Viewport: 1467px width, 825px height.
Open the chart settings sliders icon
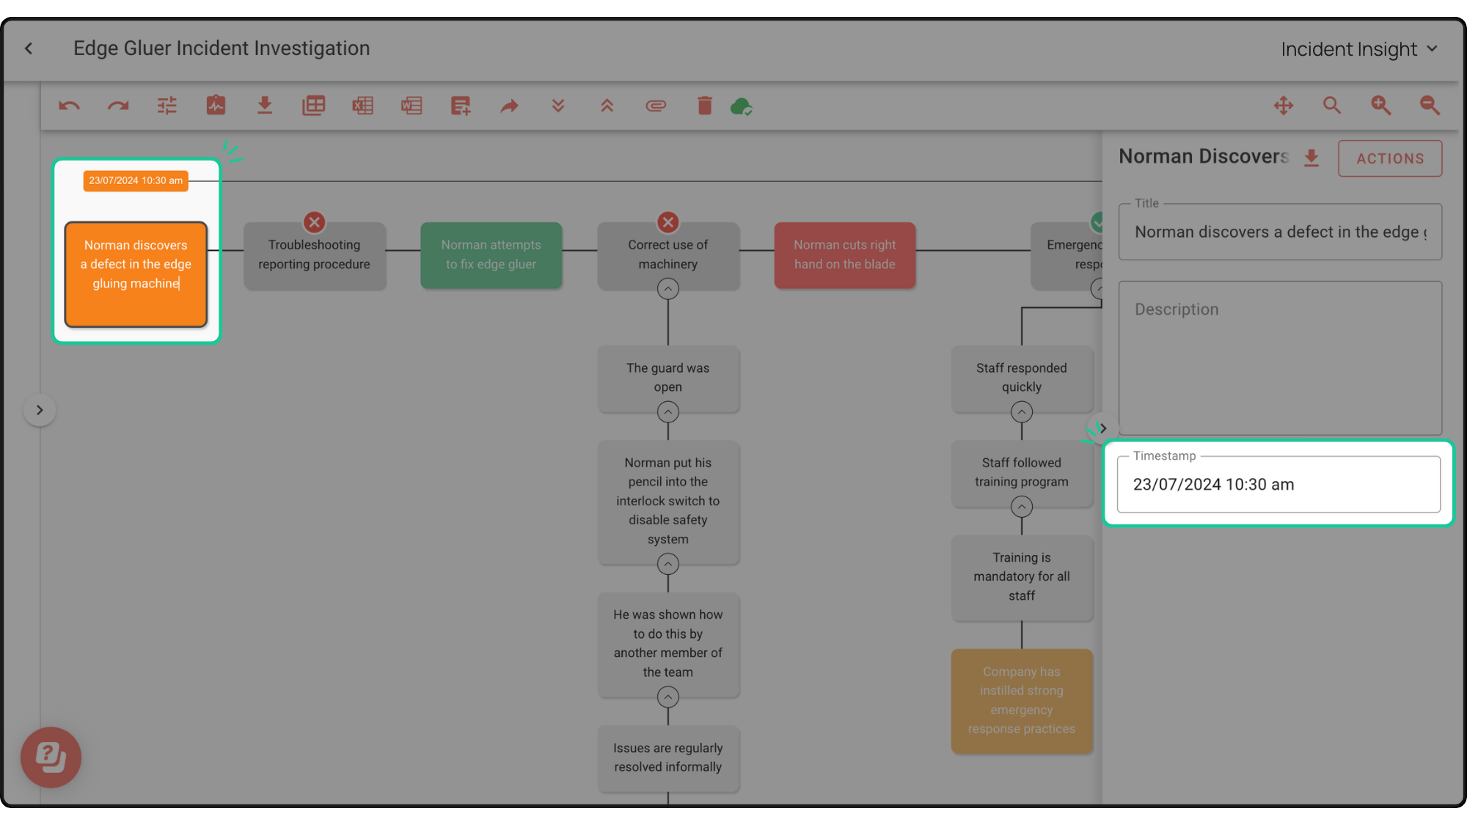[167, 106]
